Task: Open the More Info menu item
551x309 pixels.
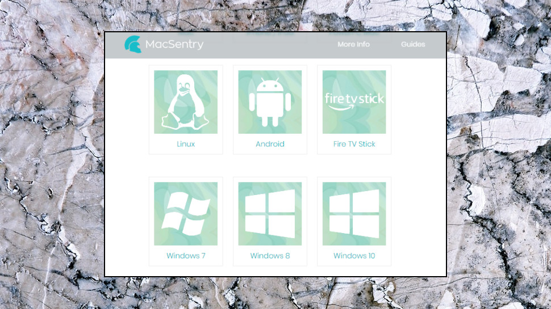Action: [353, 44]
